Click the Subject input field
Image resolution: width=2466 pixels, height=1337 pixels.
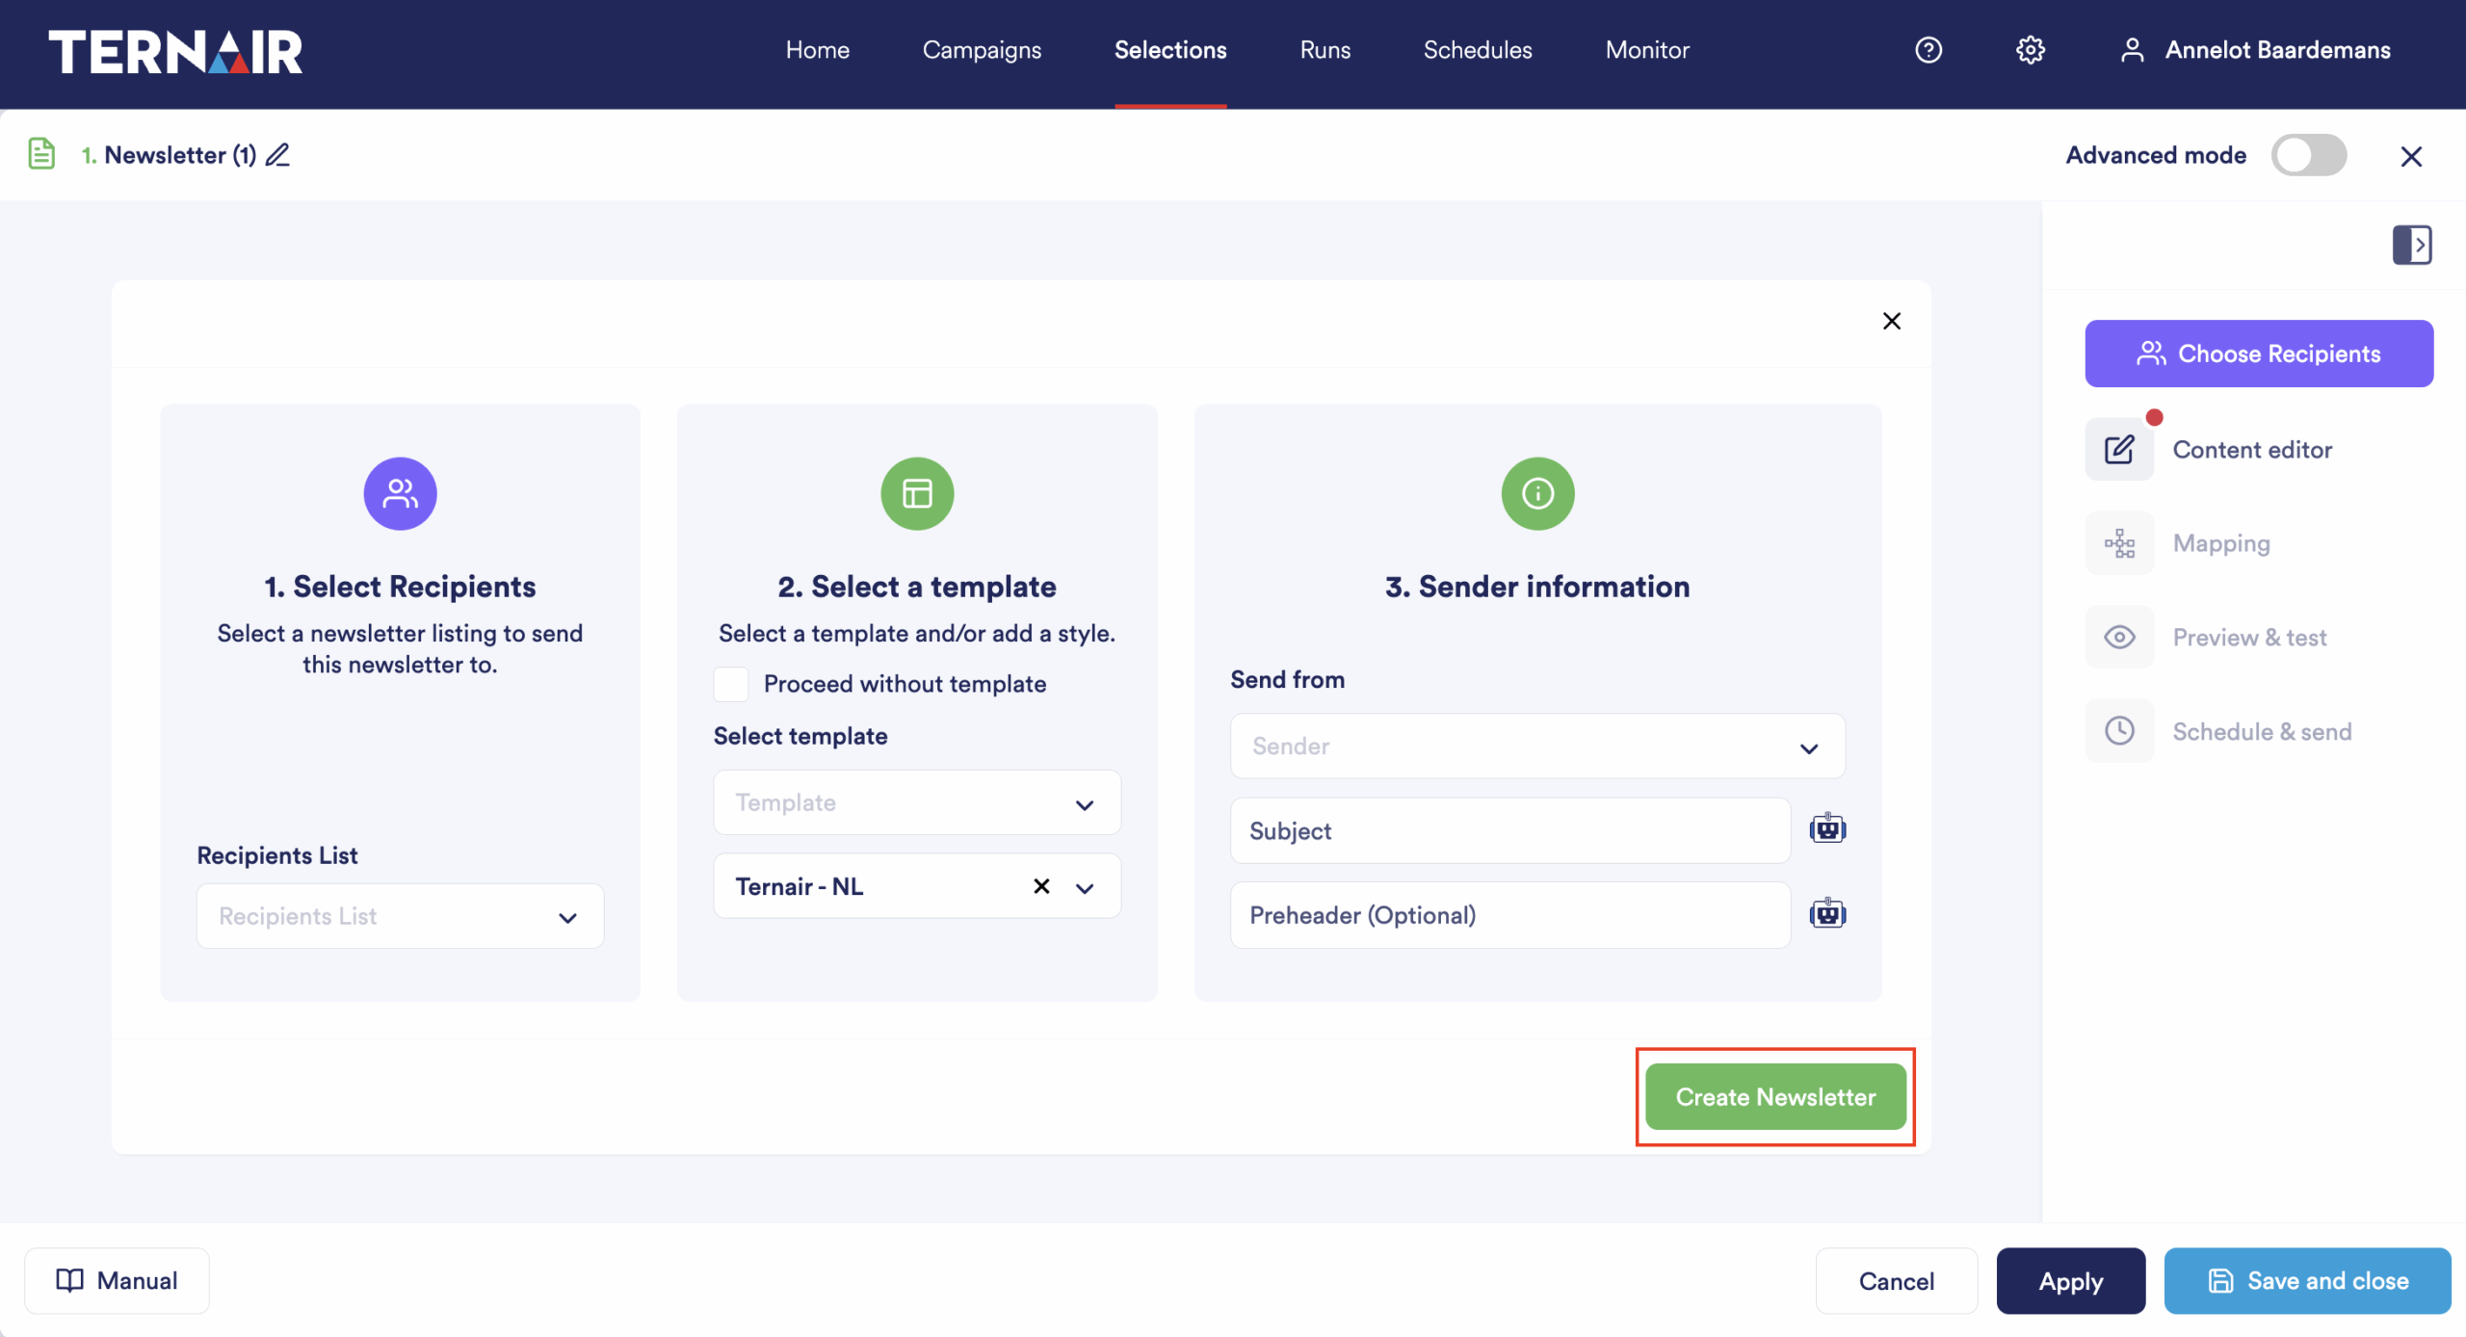(x=1510, y=830)
